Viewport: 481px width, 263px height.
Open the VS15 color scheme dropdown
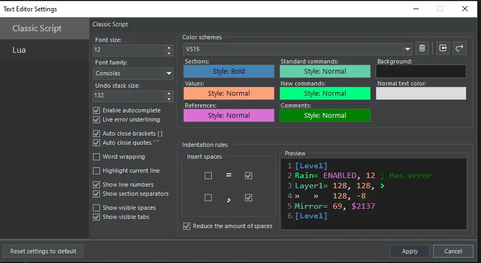407,49
